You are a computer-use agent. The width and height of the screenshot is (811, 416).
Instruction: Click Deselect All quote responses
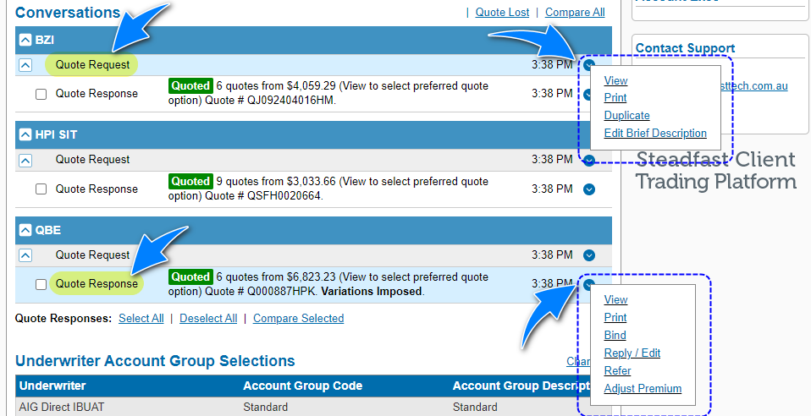click(208, 318)
